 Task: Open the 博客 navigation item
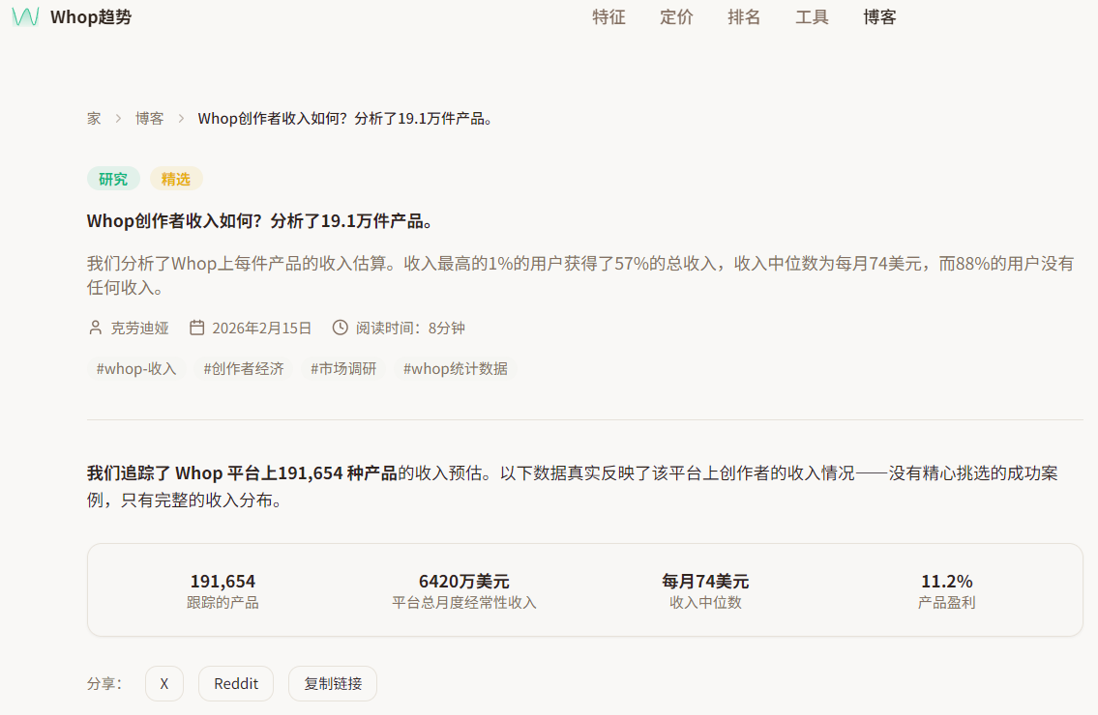point(879,16)
